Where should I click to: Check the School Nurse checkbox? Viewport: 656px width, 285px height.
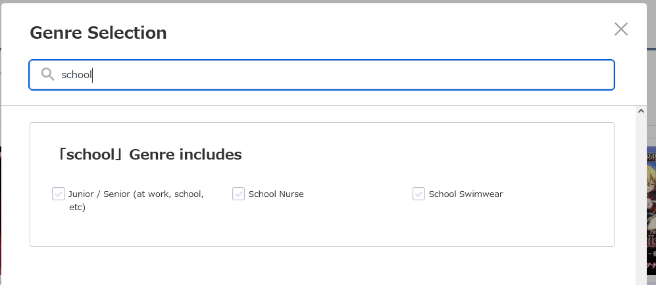point(239,194)
